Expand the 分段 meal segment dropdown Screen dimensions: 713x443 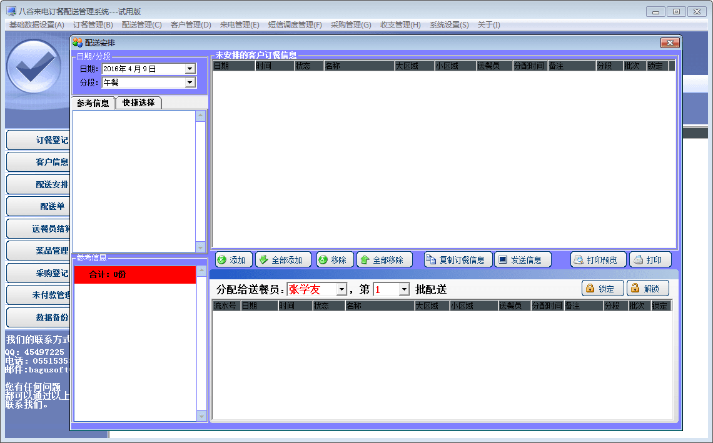[x=190, y=82]
